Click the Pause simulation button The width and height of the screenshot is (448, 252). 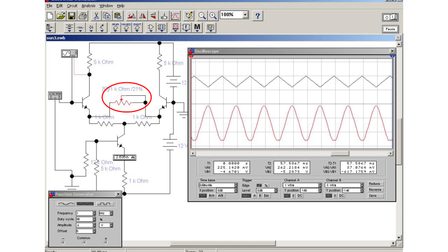(x=390, y=29)
